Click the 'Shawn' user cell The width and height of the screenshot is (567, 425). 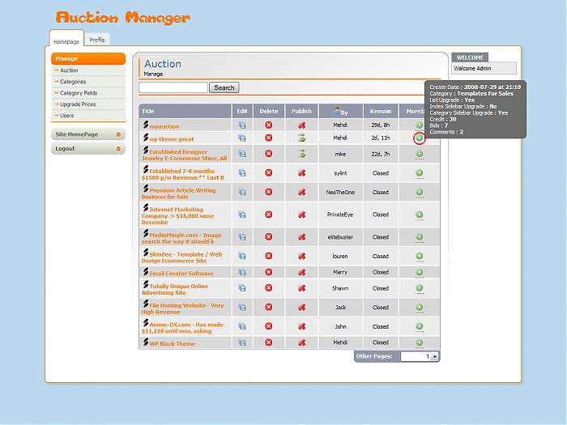click(x=340, y=288)
